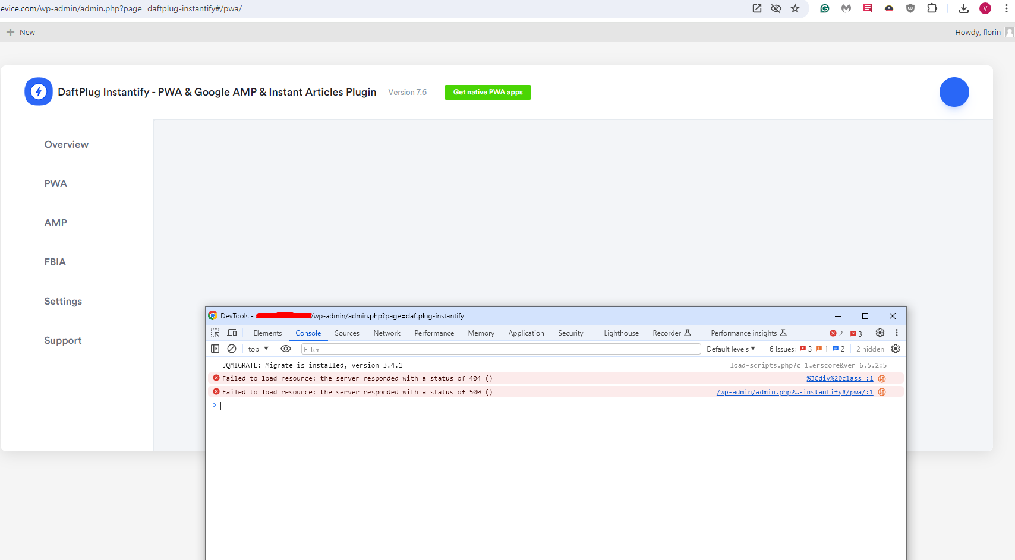Switch to the Elements tab
Image resolution: width=1015 pixels, height=560 pixels.
(x=267, y=333)
